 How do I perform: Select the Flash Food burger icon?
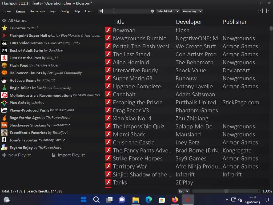pyautogui.click(x=4, y=65)
